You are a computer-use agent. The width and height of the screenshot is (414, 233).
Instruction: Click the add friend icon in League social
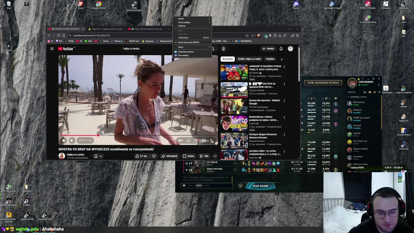pyautogui.click(x=365, y=92)
